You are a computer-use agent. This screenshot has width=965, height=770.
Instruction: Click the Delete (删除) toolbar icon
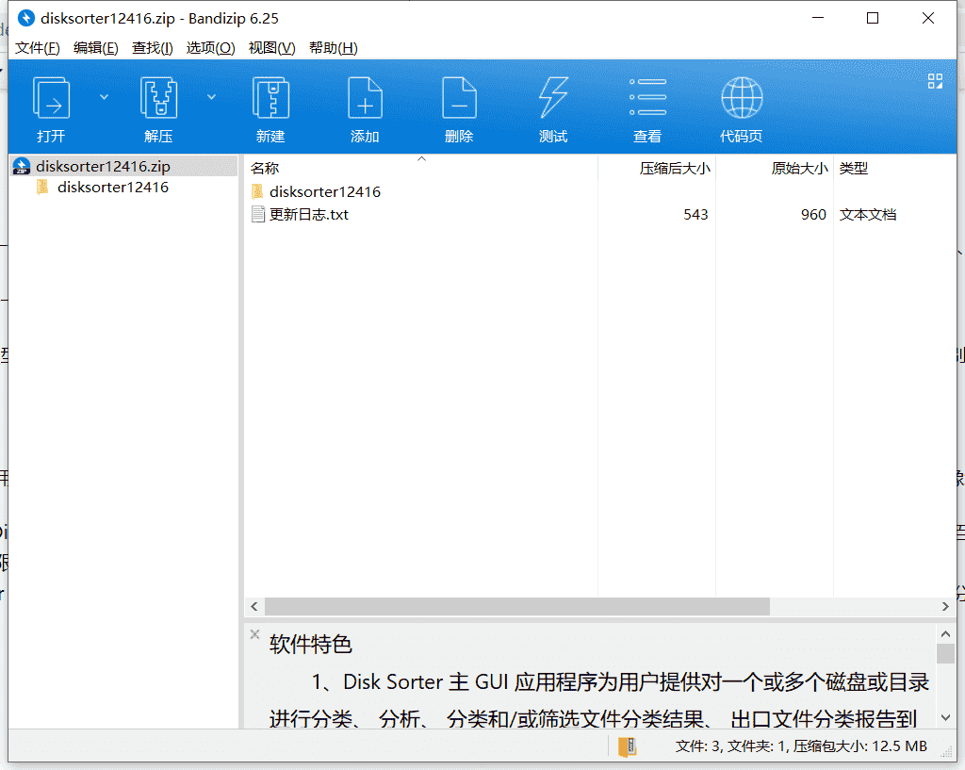(x=459, y=97)
